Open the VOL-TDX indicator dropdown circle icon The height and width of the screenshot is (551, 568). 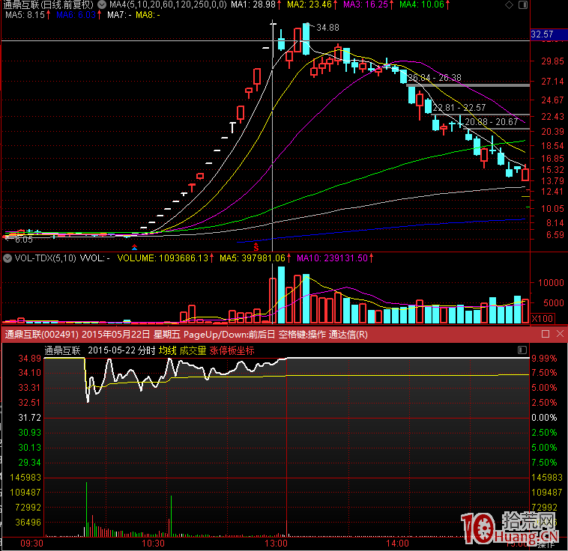7,258
